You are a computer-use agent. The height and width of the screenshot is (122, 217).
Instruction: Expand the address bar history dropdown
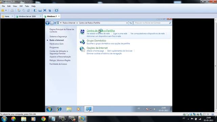[127, 23]
